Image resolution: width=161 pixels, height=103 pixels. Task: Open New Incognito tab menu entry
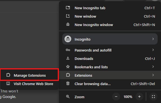click(110, 8)
